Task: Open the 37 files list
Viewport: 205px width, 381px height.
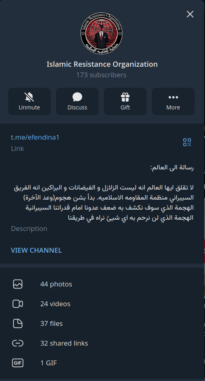Action: coord(102,323)
